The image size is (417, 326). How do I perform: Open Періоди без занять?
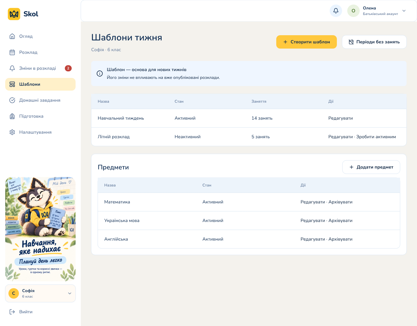[x=374, y=42]
